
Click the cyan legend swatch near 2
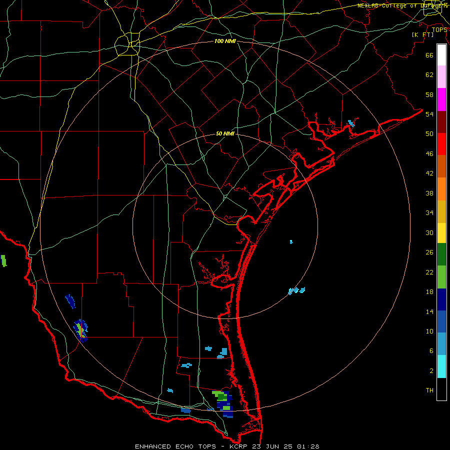(x=441, y=366)
